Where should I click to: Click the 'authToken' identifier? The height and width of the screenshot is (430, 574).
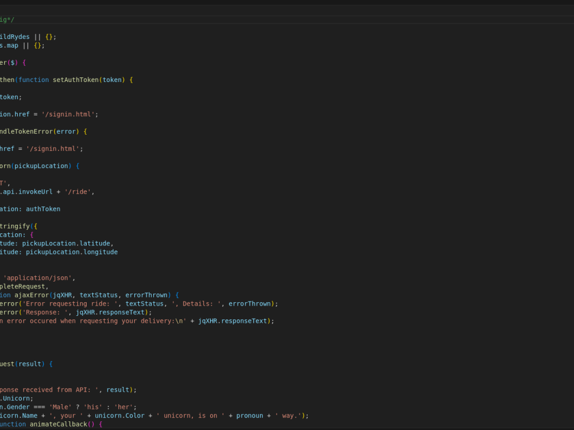(x=43, y=209)
